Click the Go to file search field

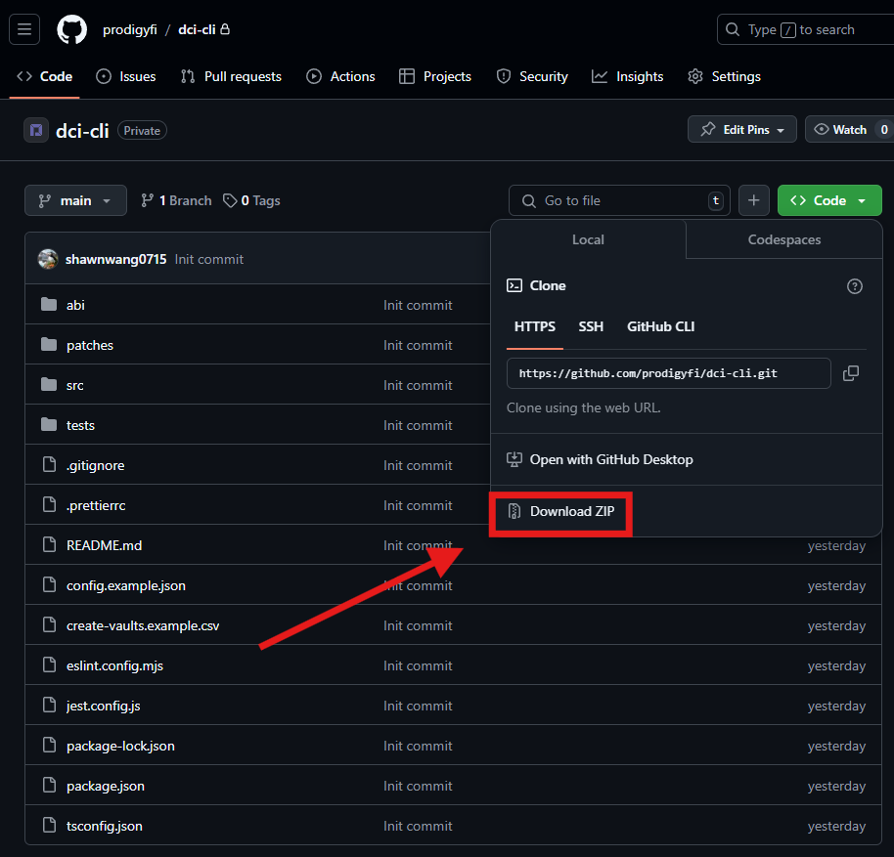(616, 200)
